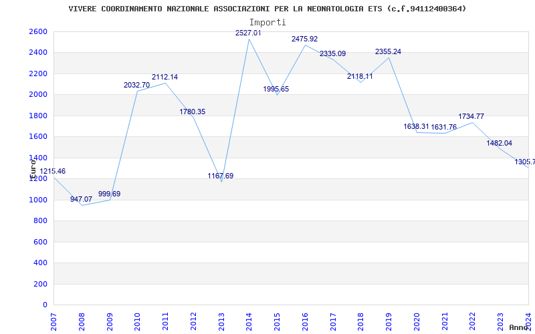Click the y-axis value 200
Screen dimensions: 535x334
coord(41,285)
